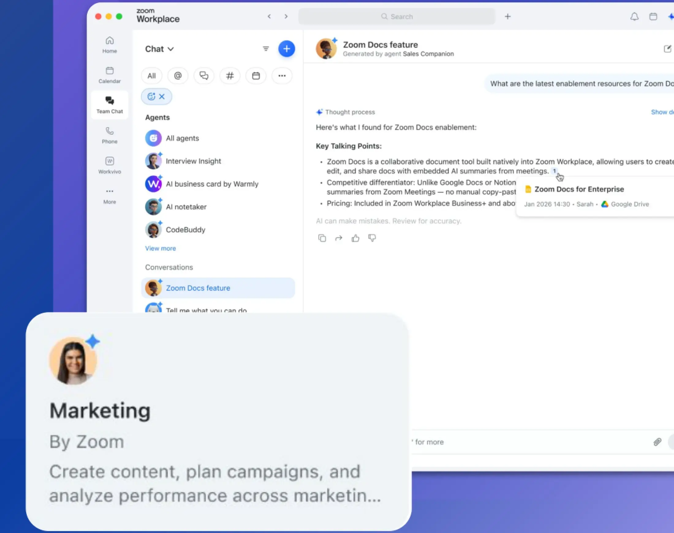Open the Home sidebar icon
674x533 pixels.
click(109, 45)
